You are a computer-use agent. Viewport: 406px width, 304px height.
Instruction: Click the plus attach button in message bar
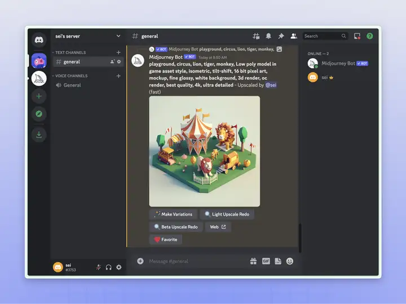point(140,261)
